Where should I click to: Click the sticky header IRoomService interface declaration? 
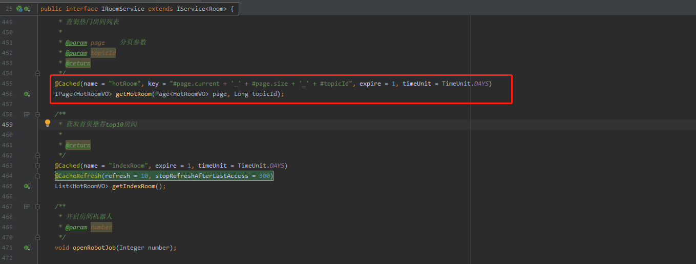[x=137, y=9]
